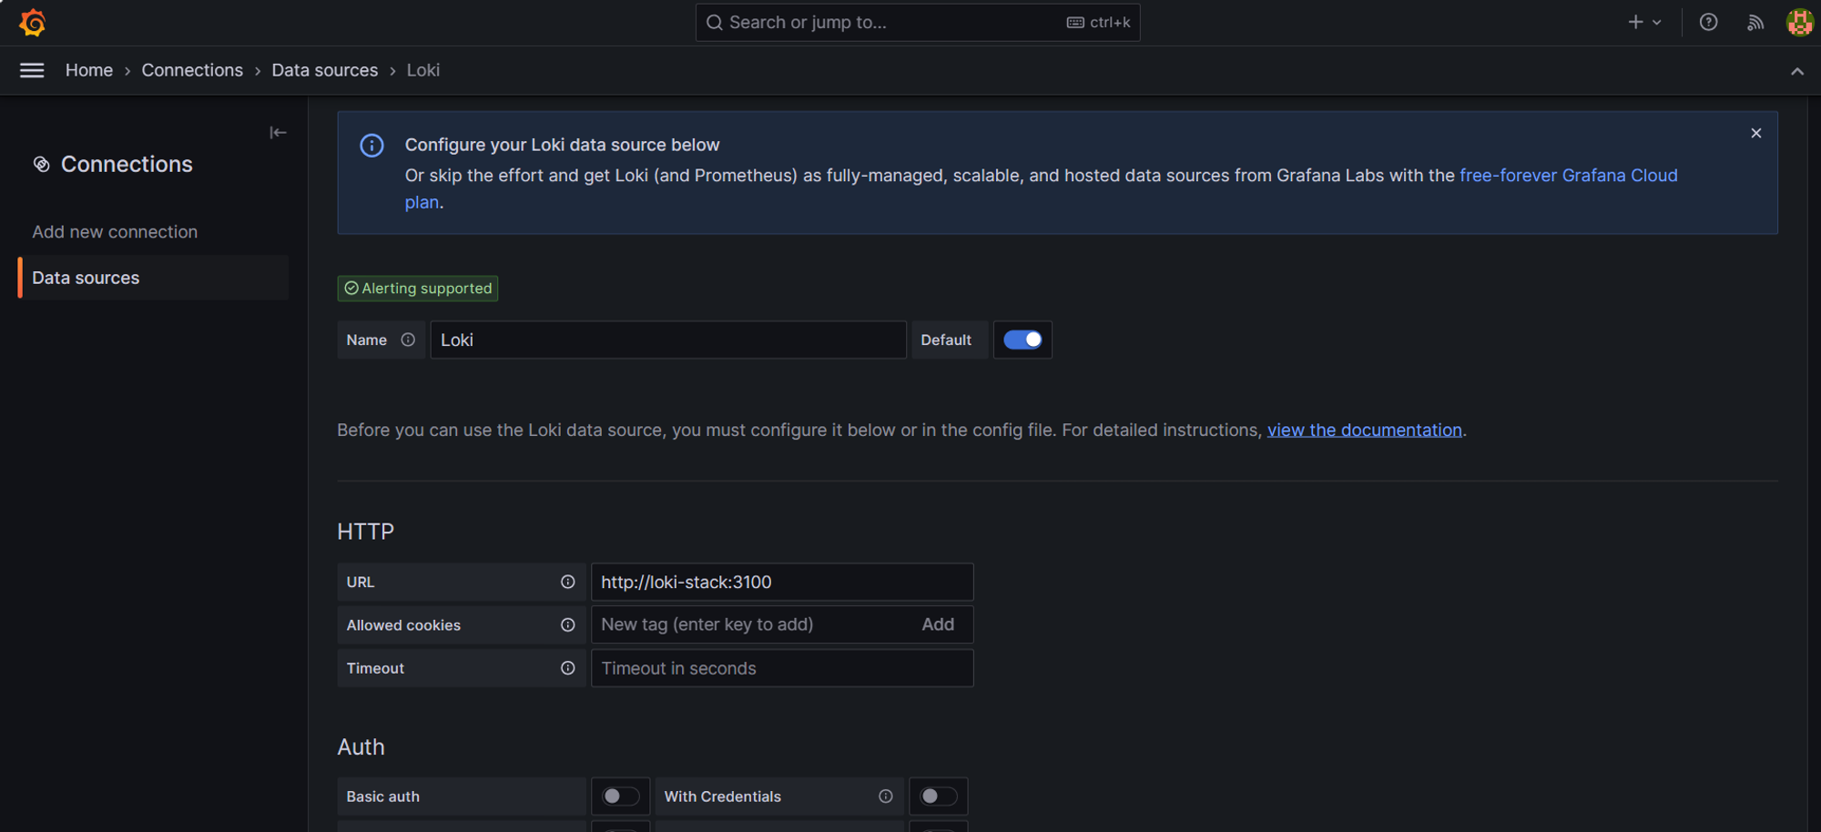Click the Basic auth label
This screenshot has height=832, width=1821.
click(x=382, y=796)
